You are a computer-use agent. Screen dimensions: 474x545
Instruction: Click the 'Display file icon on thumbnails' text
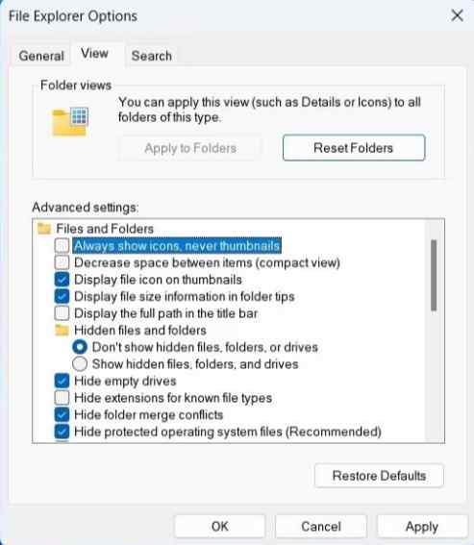pyautogui.click(x=159, y=280)
